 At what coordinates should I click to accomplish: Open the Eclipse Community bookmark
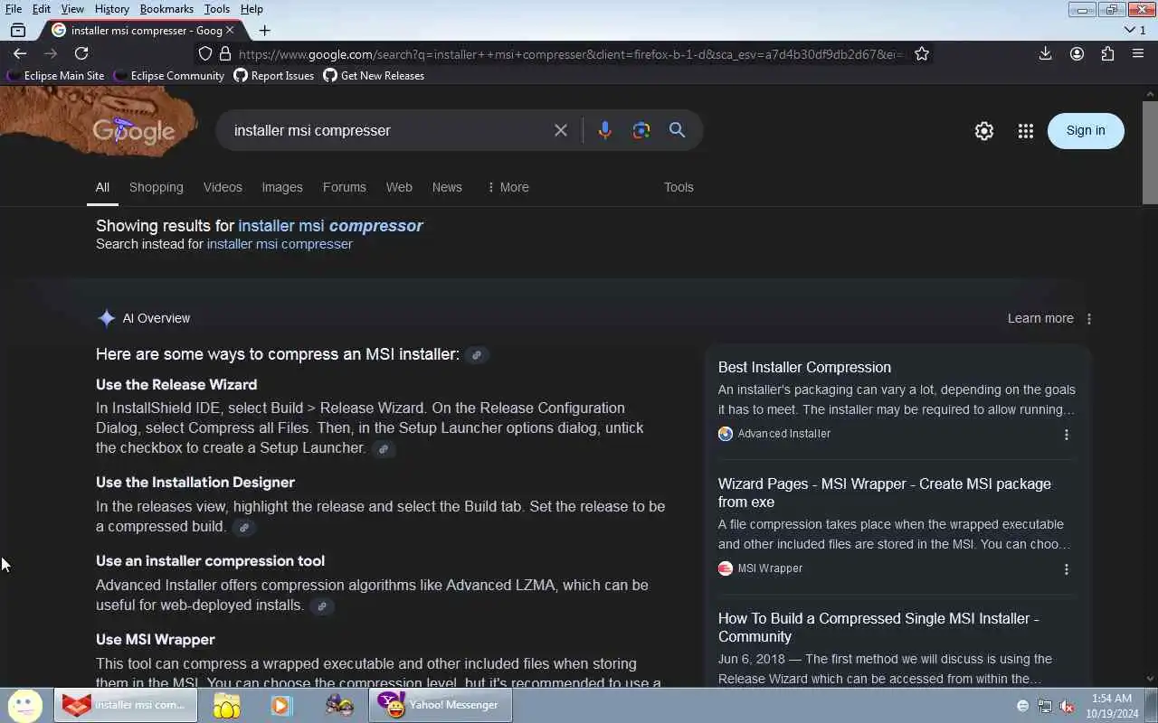(169, 76)
